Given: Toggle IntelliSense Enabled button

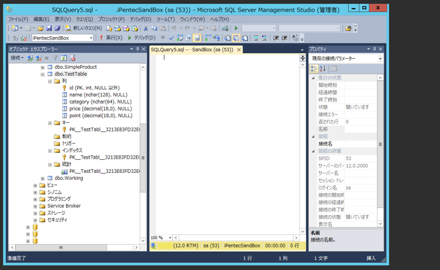Looking at the screenshot, I should click(x=197, y=38).
